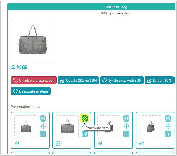Viewport: 177px width, 156px height.
Task: Click Synchronize with SUN button
Action: pyautogui.click(x=122, y=80)
